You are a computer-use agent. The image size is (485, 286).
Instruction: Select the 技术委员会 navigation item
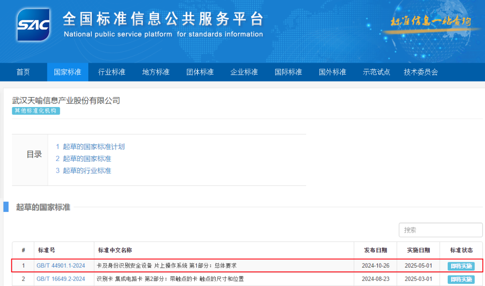pyautogui.click(x=420, y=72)
